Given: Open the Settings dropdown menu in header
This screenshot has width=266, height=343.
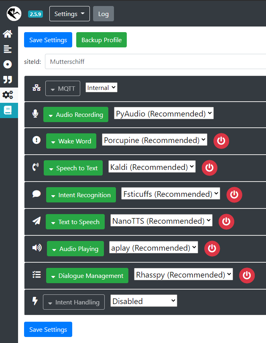Looking at the screenshot, I should pos(69,14).
